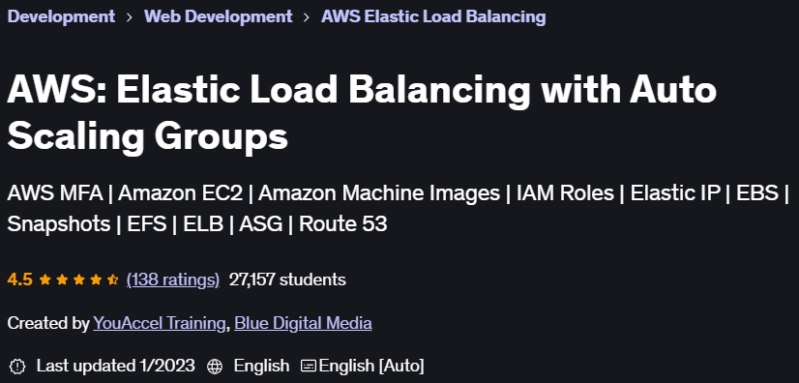Open the AWS Elastic Load Balancing breadcrumb

coord(433,16)
